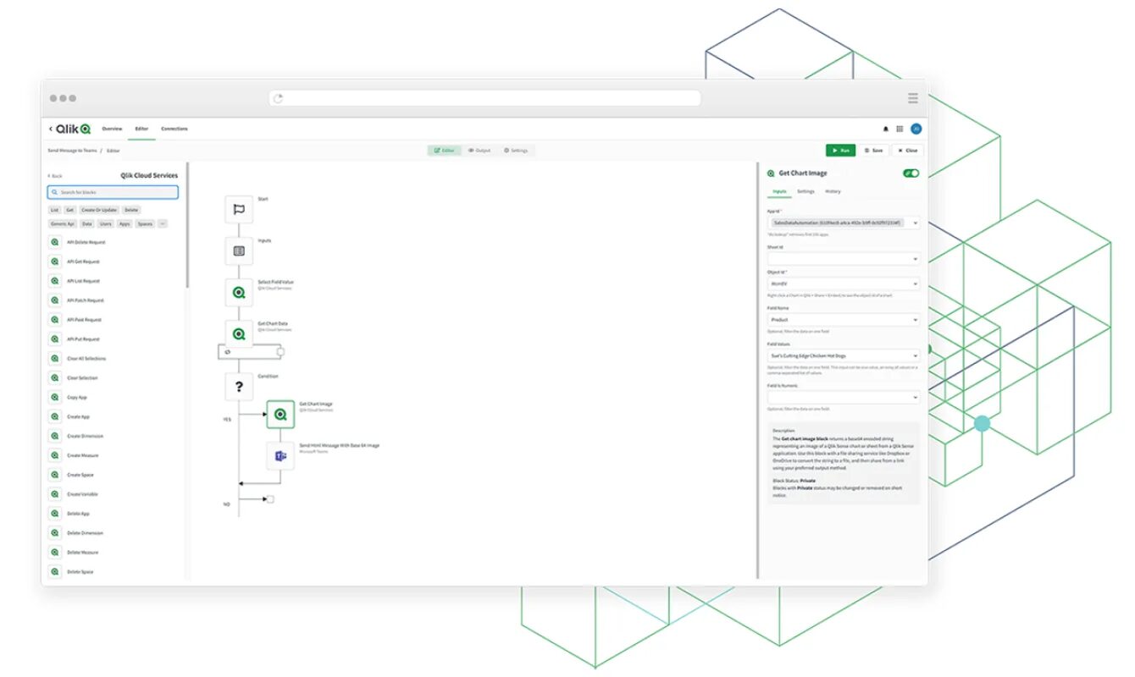Click the Search for blocks field
Screen dimensions: 1135x677
tap(113, 192)
